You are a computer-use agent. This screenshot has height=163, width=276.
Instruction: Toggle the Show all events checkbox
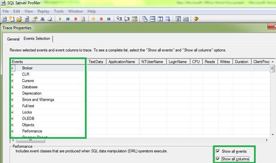point(218,151)
